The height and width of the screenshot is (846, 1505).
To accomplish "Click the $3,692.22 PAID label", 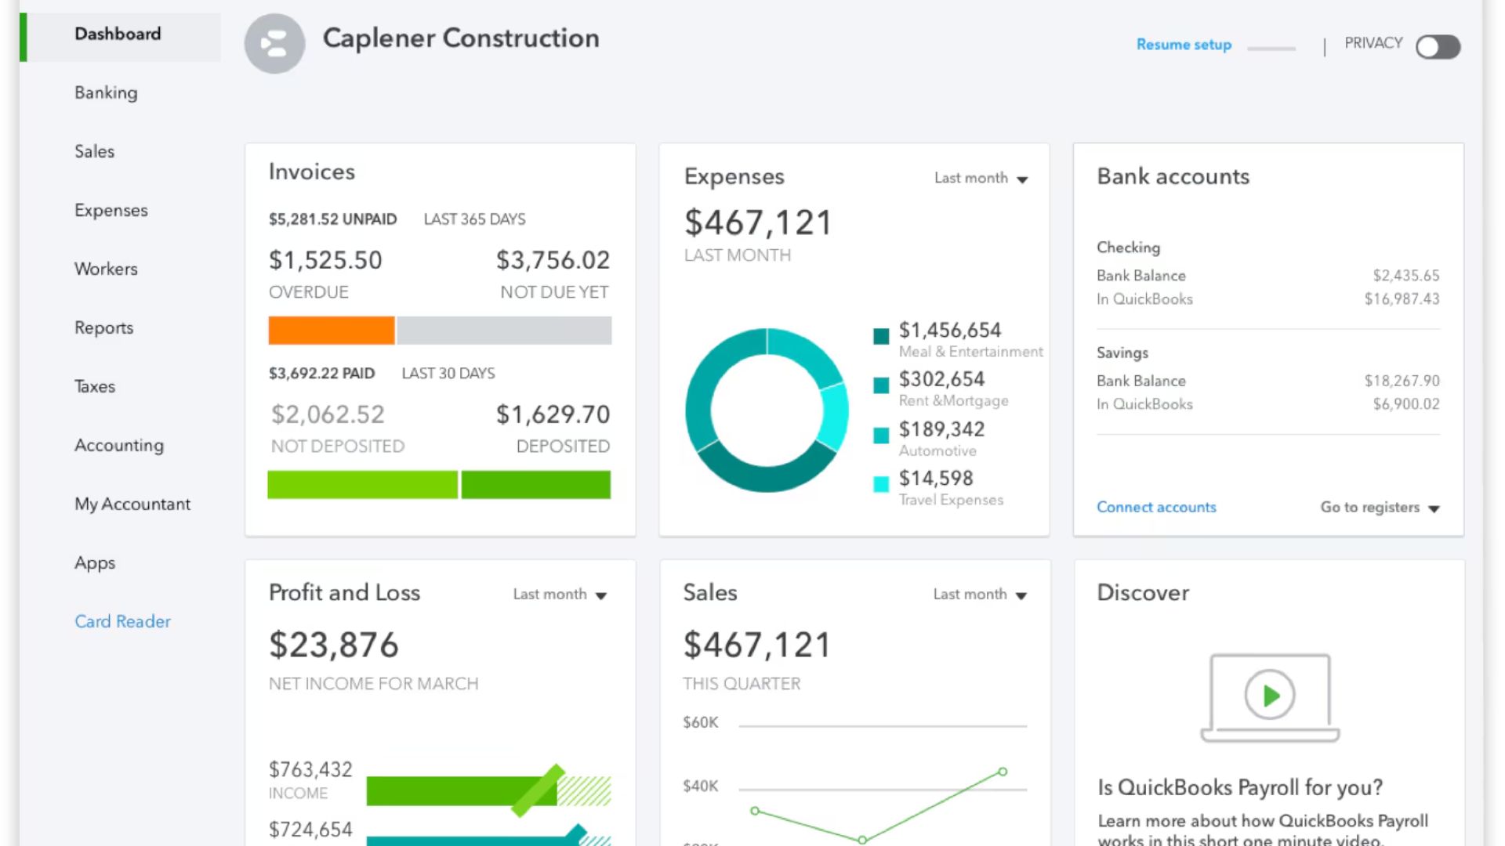I will tap(321, 374).
